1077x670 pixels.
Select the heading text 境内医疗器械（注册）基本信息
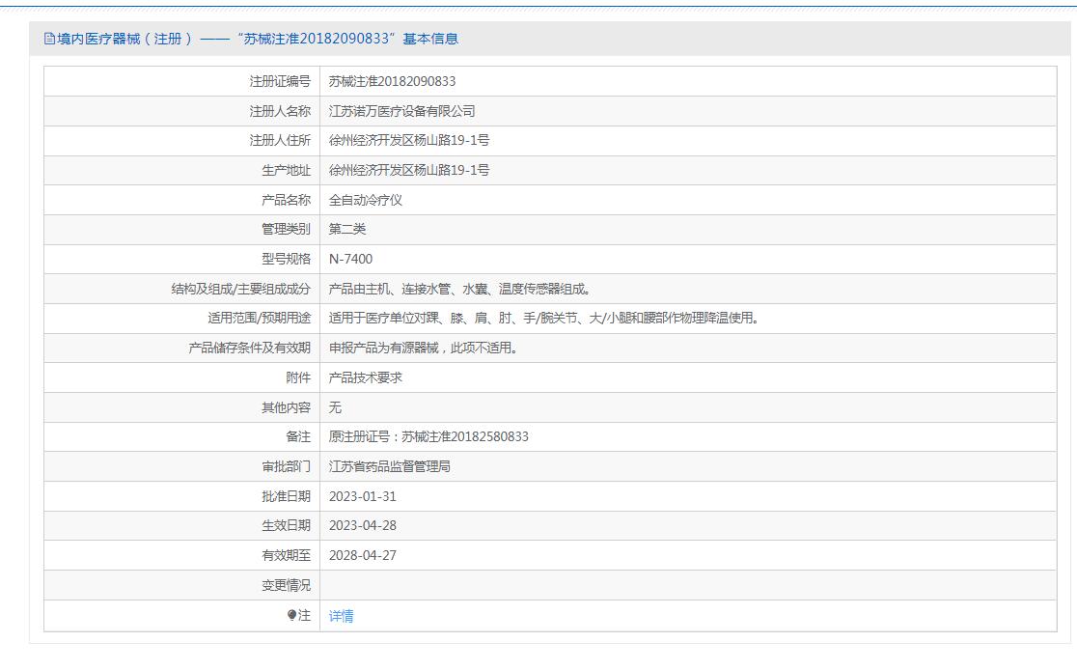pyautogui.click(x=258, y=39)
